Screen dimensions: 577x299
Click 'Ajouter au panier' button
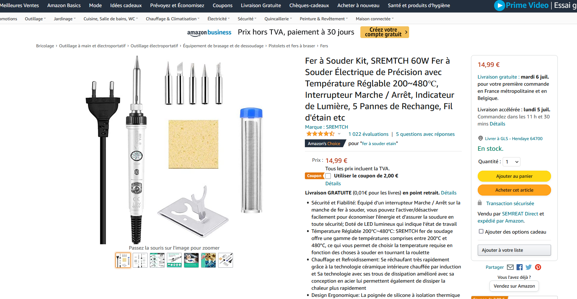(514, 176)
